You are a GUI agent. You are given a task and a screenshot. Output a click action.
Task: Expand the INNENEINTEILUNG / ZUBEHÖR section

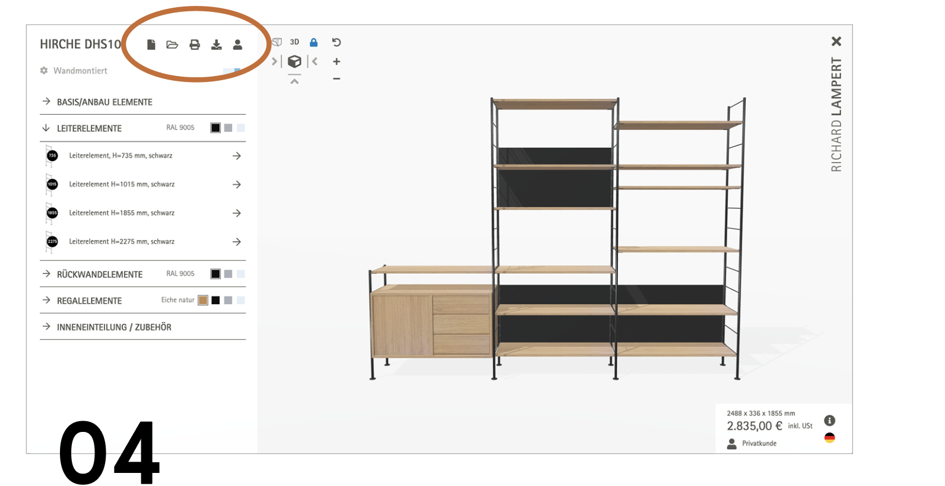click(x=114, y=327)
